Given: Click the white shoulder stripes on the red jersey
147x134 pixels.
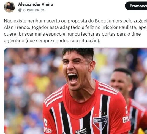Looking at the screenshot, I should [x=108, y=88].
